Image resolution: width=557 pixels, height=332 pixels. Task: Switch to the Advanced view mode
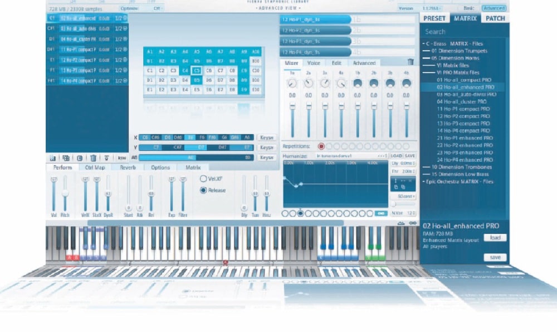[494, 8]
